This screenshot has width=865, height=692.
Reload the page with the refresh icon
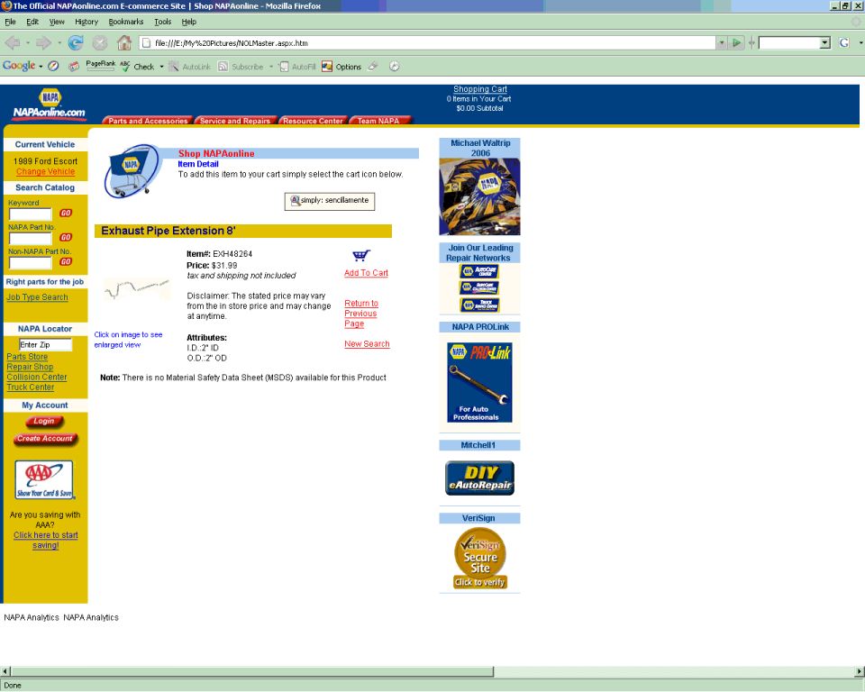(76, 43)
